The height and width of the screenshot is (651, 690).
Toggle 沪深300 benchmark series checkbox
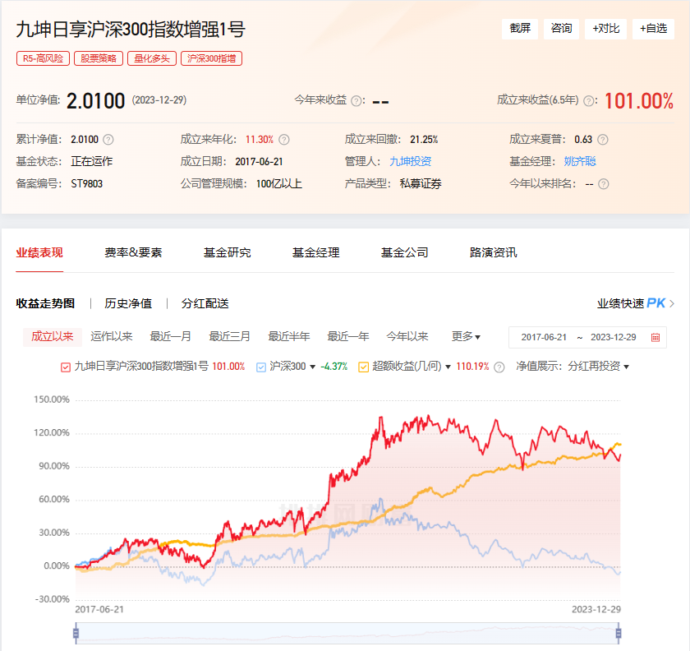tap(261, 367)
